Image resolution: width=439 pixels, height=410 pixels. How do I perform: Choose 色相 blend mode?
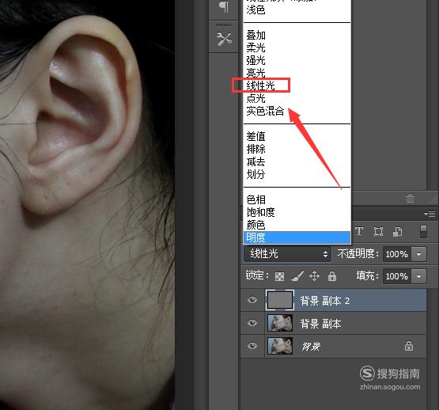(297, 199)
